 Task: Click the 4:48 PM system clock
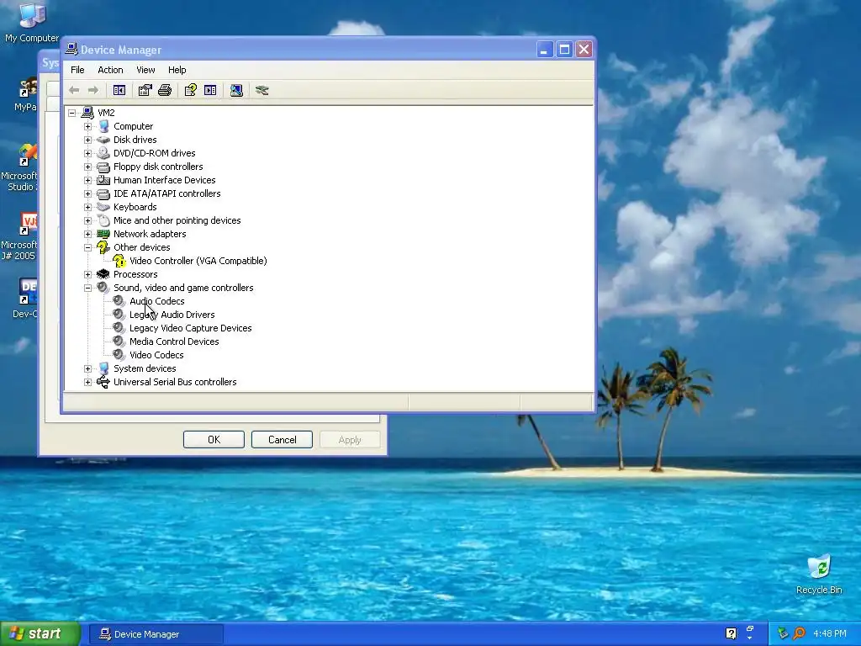(830, 634)
